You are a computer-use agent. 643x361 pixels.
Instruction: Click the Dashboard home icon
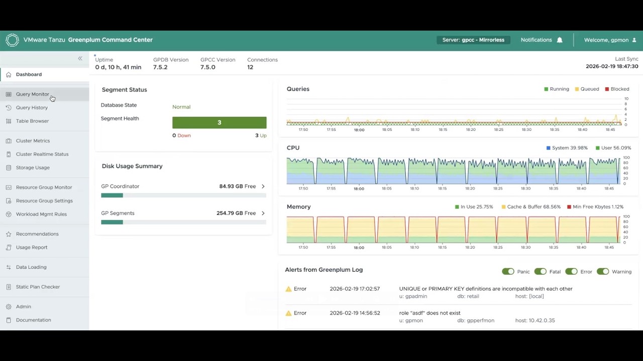(x=9, y=75)
